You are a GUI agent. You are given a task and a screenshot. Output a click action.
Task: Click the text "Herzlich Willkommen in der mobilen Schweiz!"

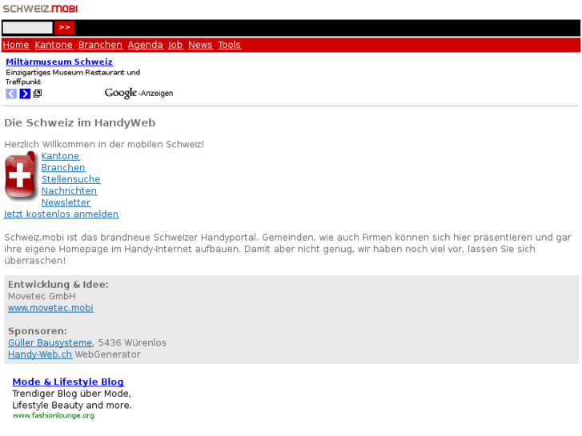pos(104,144)
